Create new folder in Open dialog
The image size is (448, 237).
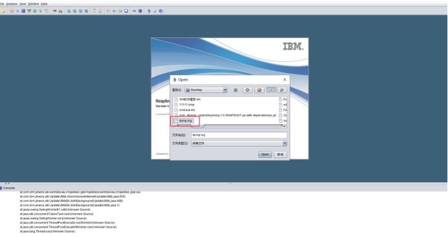click(260, 90)
